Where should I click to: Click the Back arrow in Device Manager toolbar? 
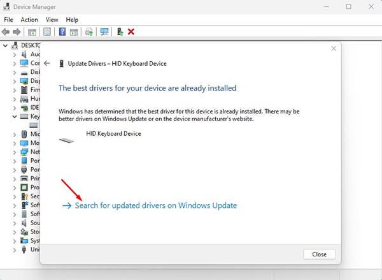coord(6,32)
